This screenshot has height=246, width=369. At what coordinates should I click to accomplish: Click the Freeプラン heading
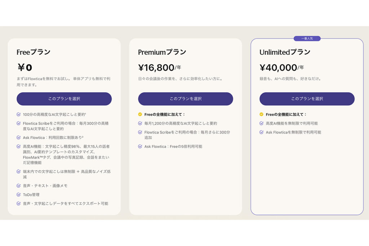coord(34,52)
